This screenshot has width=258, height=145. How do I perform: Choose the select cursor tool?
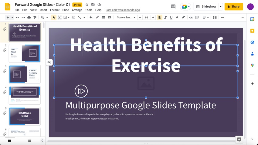[x=54, y=17]
